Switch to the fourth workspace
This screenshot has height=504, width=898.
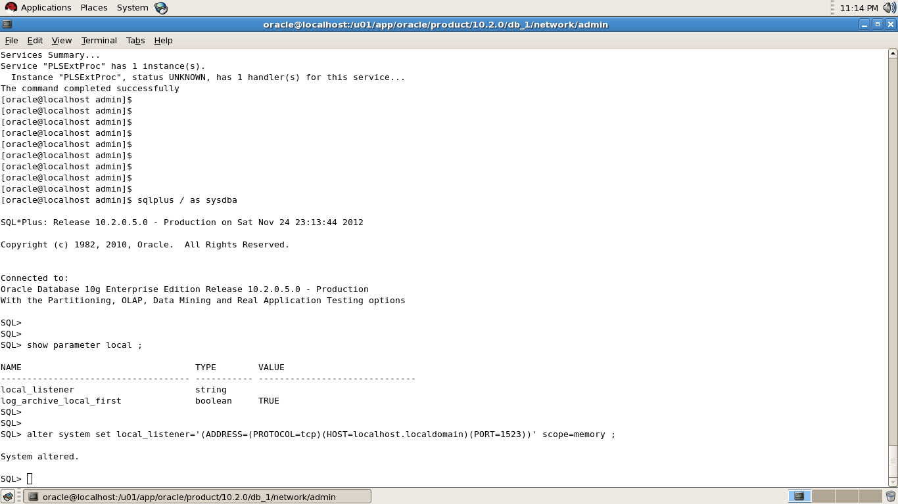pyautogui.click(x=870, y=496)
